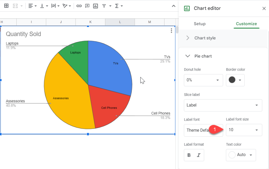269x169 pixels.
Task: Toggle italic label format
Action: tap(199, 155)
